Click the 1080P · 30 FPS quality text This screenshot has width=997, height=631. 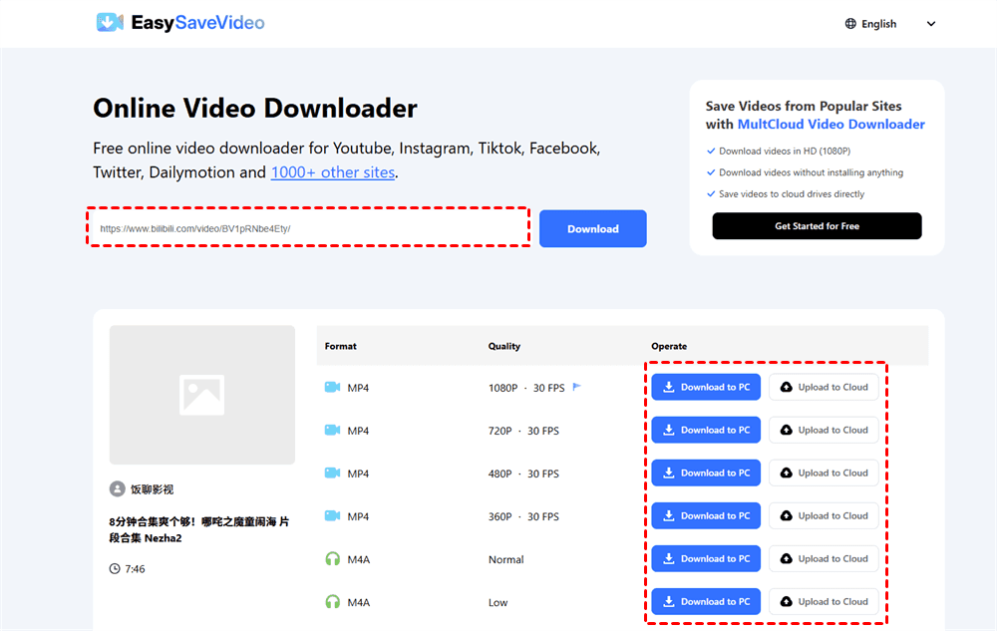[526, 388]
